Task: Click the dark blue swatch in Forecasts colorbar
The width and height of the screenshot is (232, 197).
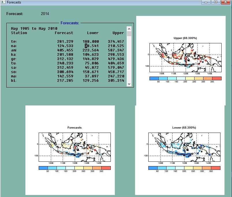Action: tap(43, 168)
